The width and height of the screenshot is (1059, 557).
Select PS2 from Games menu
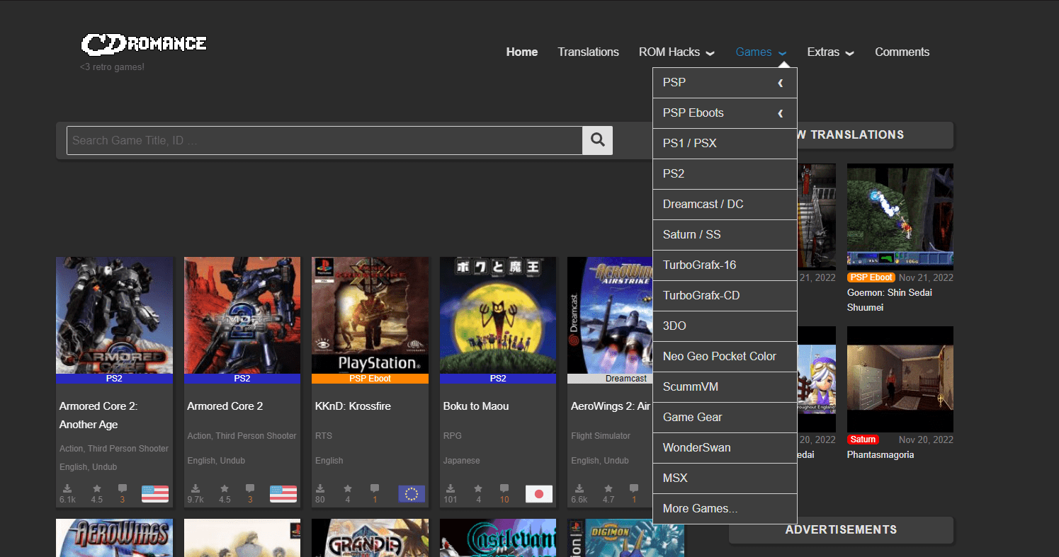click(725, 173)
